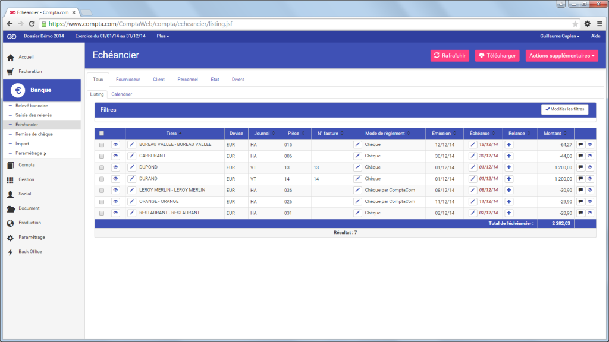The image size is (609, 342).
Task: Sort table by Échéance column
Action: tap(482, 134)
